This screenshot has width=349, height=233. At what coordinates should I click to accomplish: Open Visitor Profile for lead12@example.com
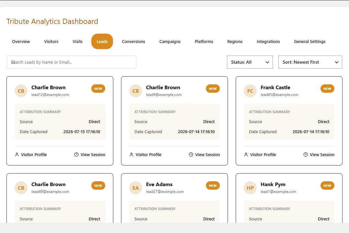(x=31, y=154)
